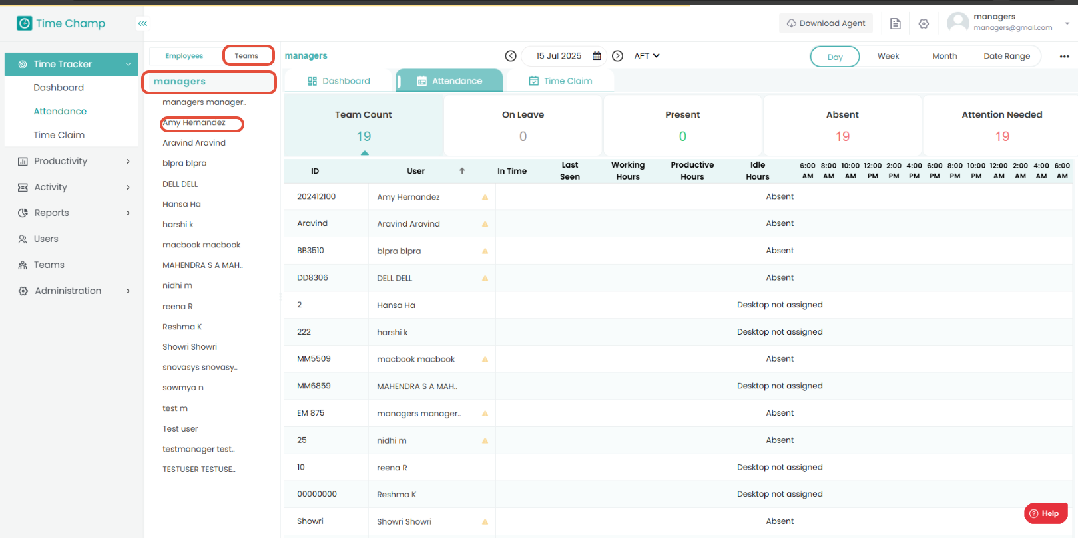Select Week view
Viewport: 1078px width, 538px height.
tap(888, 56)
